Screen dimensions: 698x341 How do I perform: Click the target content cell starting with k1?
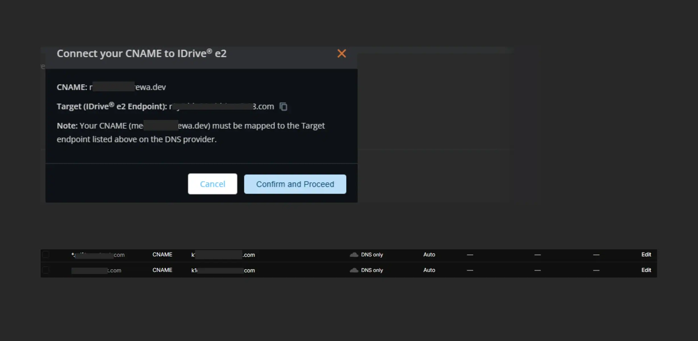(x=223, y=270)
